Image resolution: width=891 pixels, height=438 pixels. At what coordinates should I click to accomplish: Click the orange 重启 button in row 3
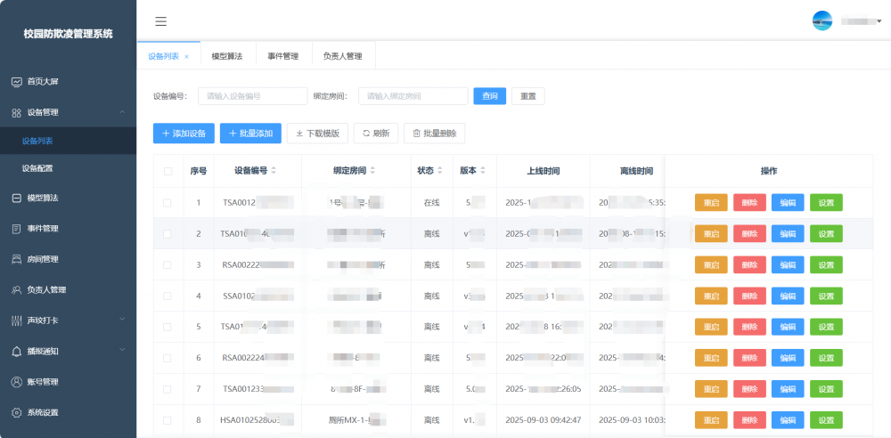pos(710,265)
